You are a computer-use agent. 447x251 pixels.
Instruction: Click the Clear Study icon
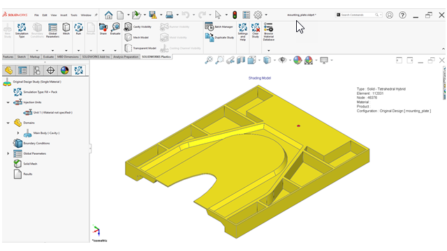[256, 31]
